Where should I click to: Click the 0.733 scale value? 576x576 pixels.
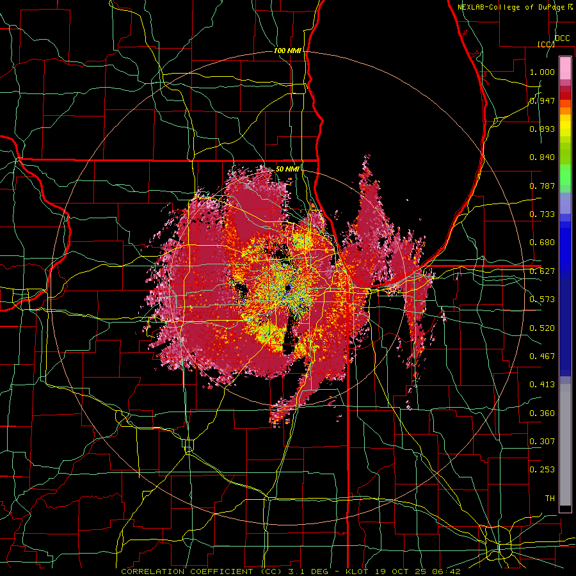pos(542,214)
